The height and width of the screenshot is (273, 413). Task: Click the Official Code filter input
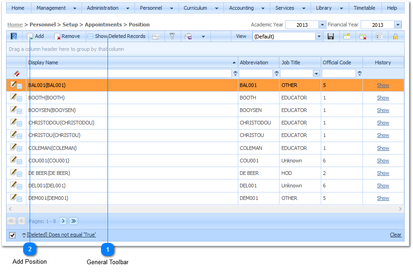pos(339,74)
